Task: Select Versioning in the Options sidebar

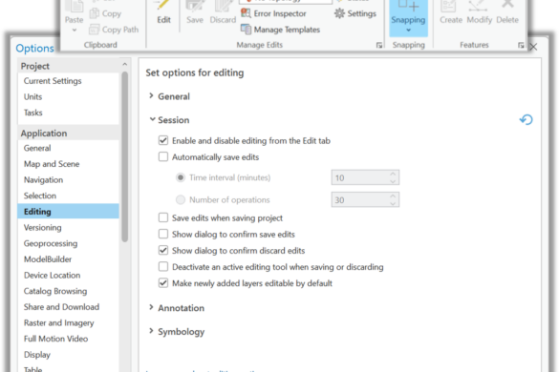Action: (42, 227)
